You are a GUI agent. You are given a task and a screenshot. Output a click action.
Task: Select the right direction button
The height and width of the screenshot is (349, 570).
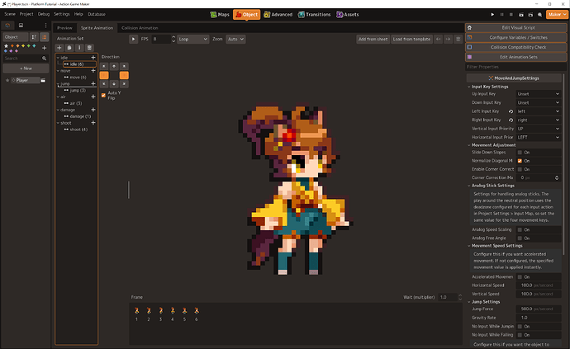124,75
